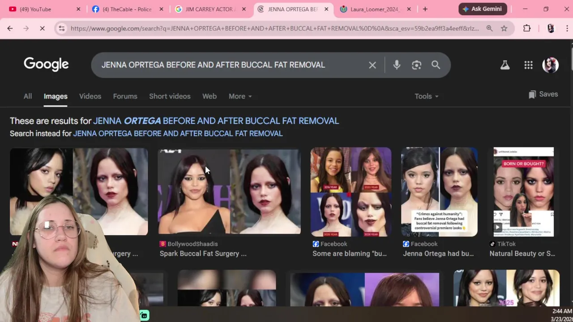Click the Some are blaming caption
573x322 pixels.
[350, 254]
